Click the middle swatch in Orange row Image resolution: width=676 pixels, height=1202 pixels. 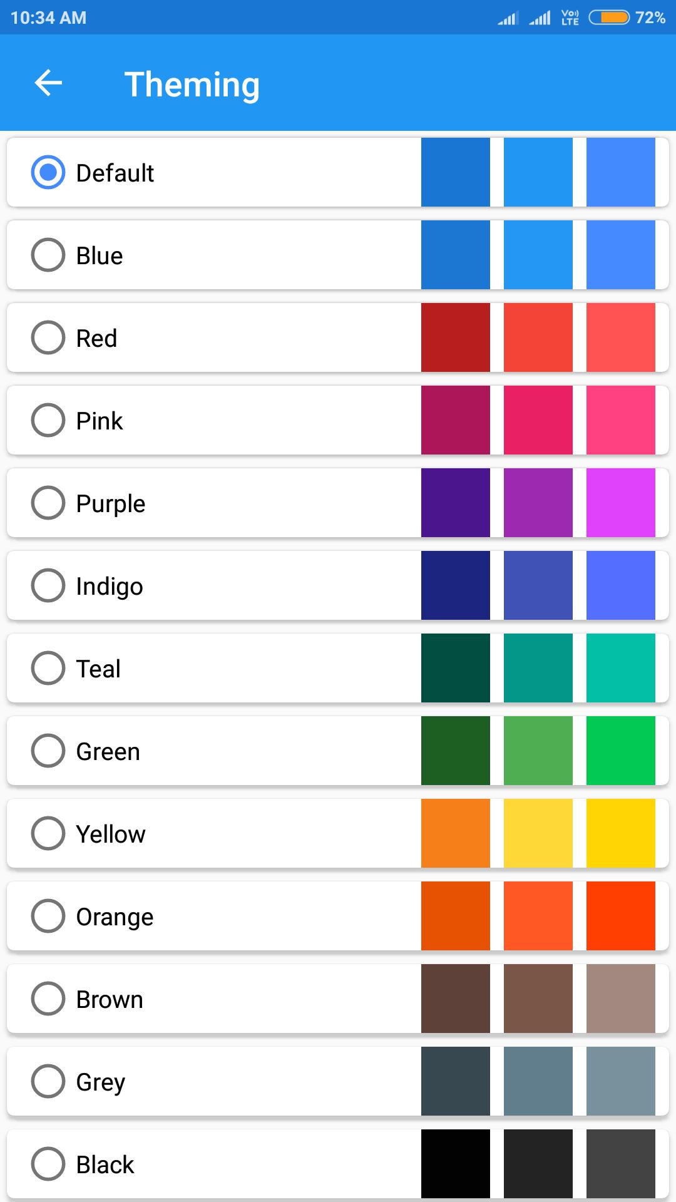point(538,916)
